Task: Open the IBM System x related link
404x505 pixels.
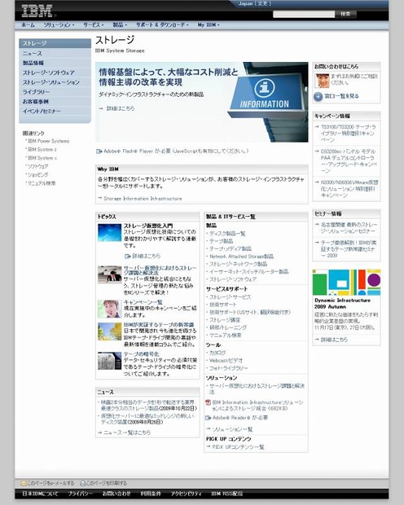Action: pos(42,158)
